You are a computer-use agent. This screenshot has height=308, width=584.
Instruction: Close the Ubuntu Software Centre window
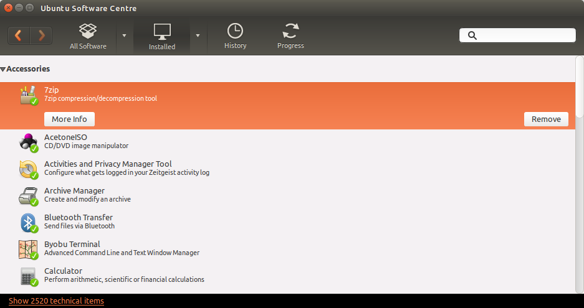(8, 8)
